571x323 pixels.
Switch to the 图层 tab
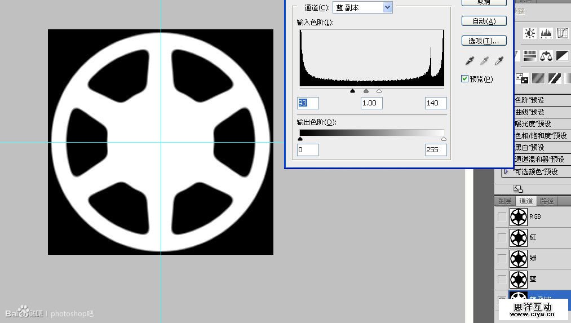pos(504,201)
